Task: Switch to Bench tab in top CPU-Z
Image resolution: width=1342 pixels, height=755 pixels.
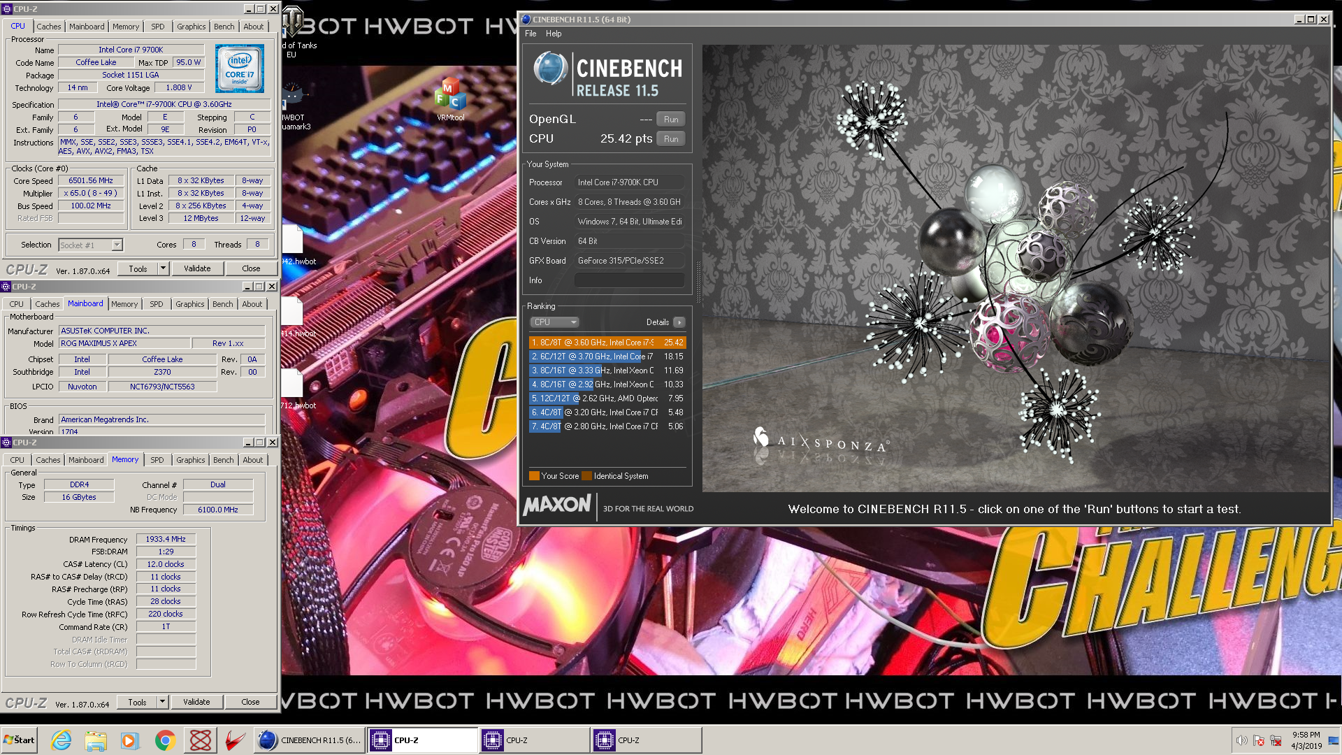Action: coord(224,27)
